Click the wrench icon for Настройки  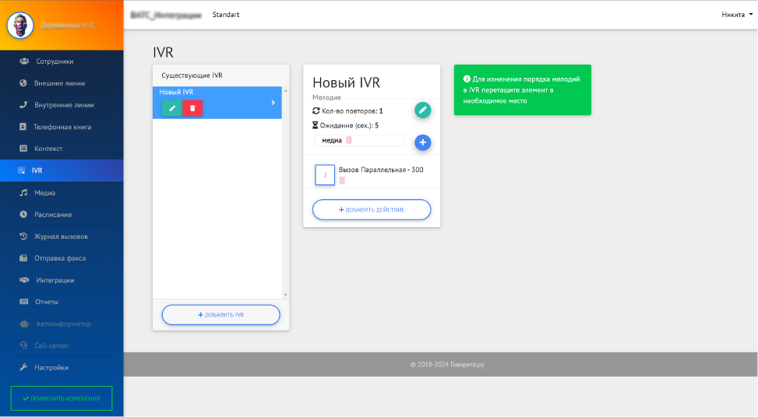(x=23, y=367)
